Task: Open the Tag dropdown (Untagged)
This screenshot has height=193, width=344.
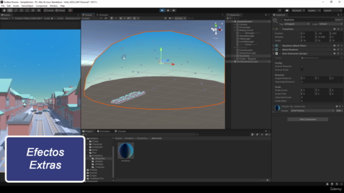Action: pyautogui.click(x=297, y=24)
